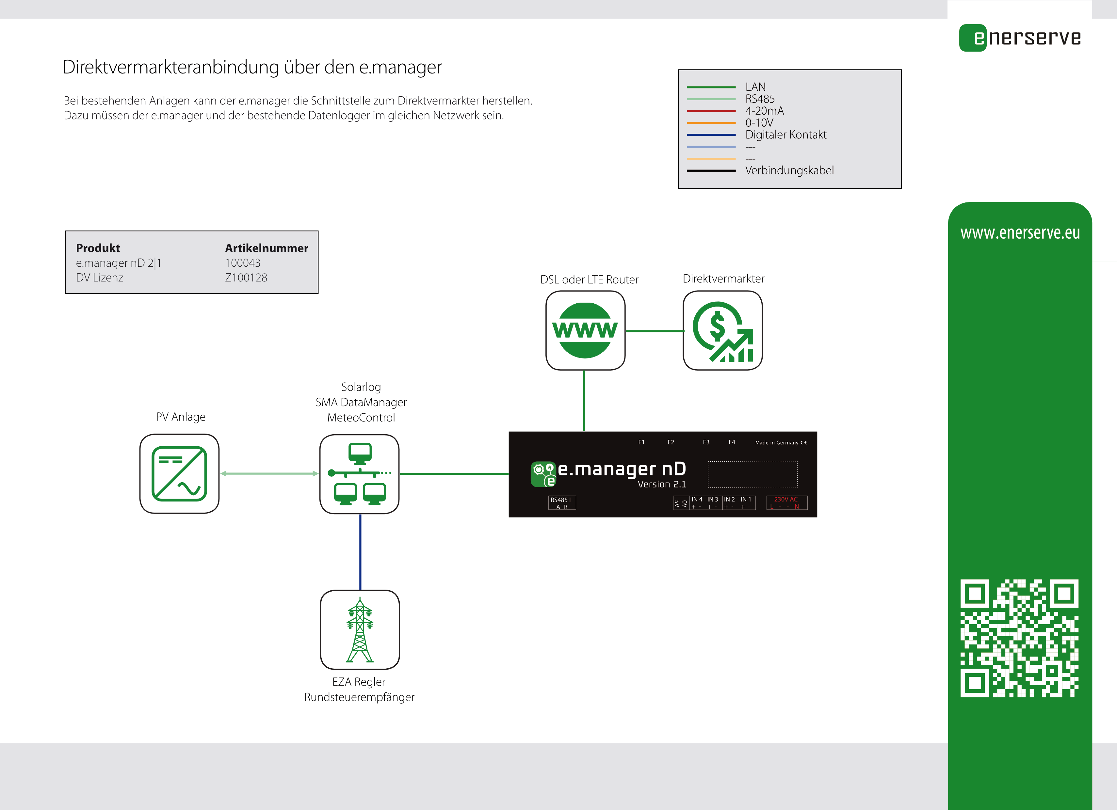
Task: Select the Solarlog datalogger network icon
Action: (x=360, y=474)
